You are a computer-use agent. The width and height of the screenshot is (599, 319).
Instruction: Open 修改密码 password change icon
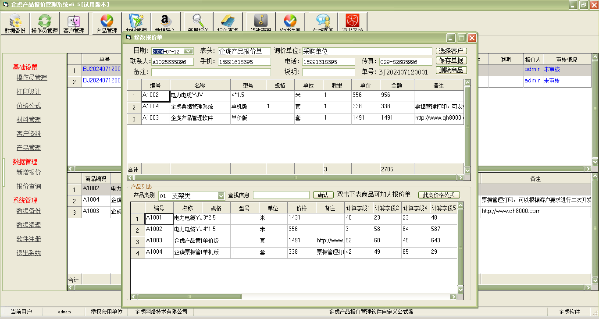coord(259,22)
